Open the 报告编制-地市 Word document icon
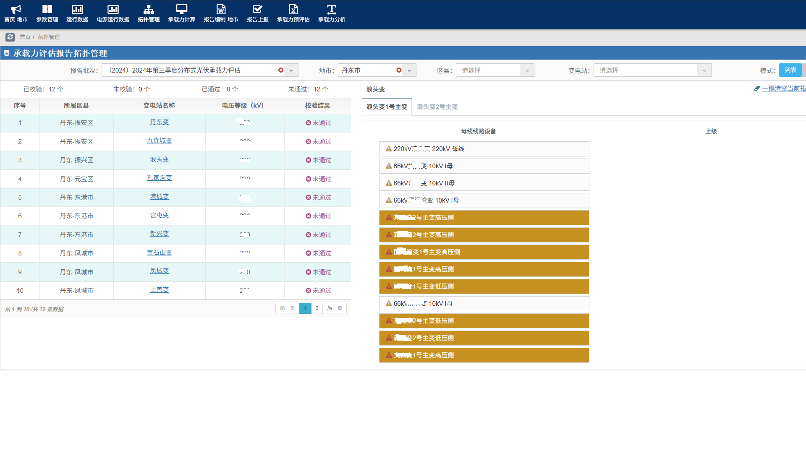806x453 pixels. (x=221, y=9)
